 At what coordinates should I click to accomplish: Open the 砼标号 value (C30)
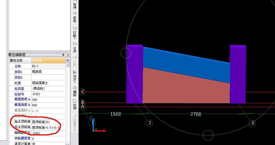[48, 94]
